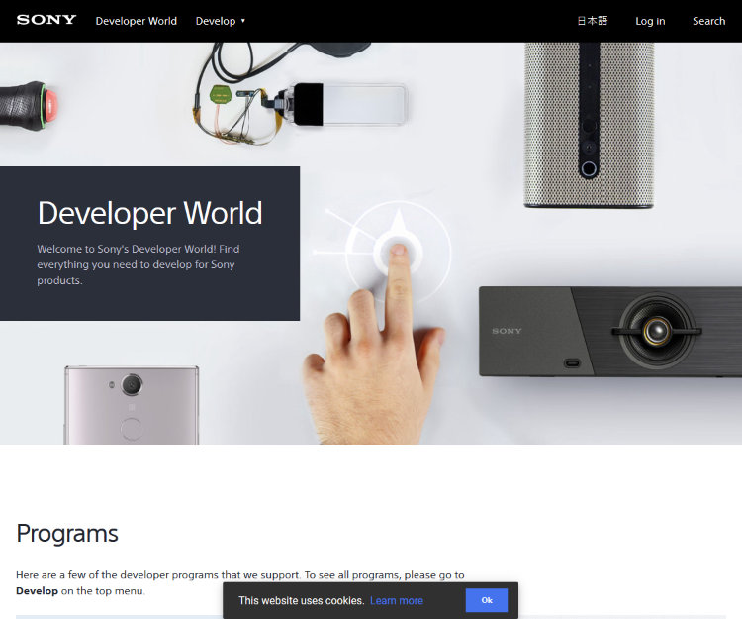Open the Log in page
742x619 pixels.
650,21
